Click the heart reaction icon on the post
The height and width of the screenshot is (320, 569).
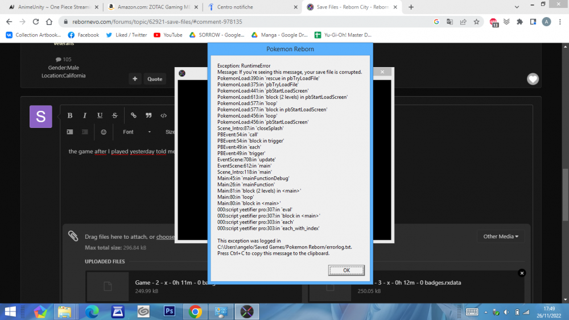click(533, 79)
